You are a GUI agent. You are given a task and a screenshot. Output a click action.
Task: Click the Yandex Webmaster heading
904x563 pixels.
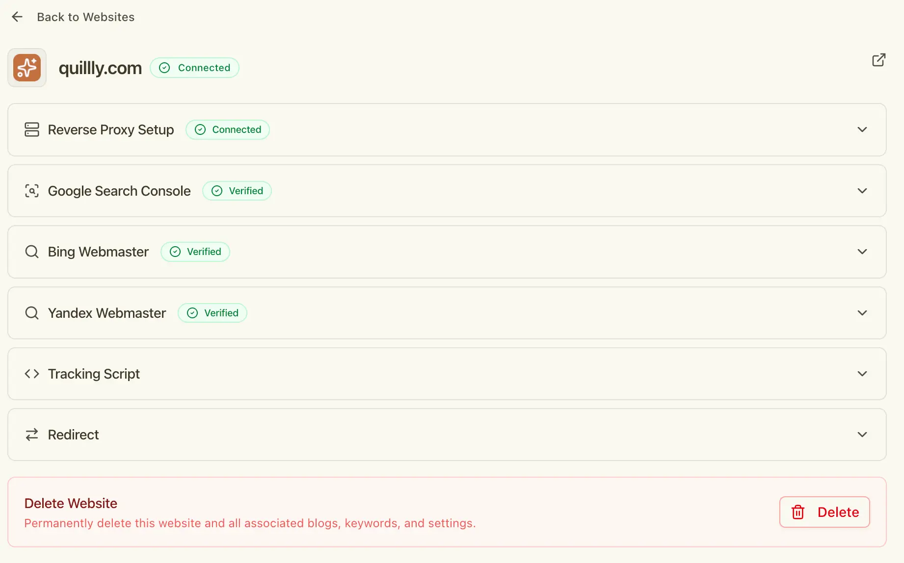(x=107, y=313)
